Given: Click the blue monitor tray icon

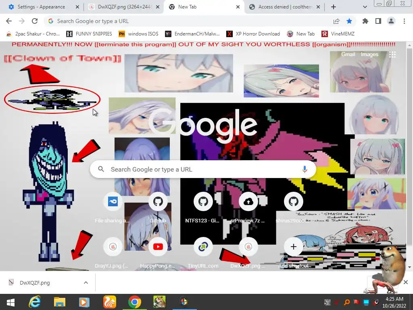Looking at the screenshot, I should point(366,302).
